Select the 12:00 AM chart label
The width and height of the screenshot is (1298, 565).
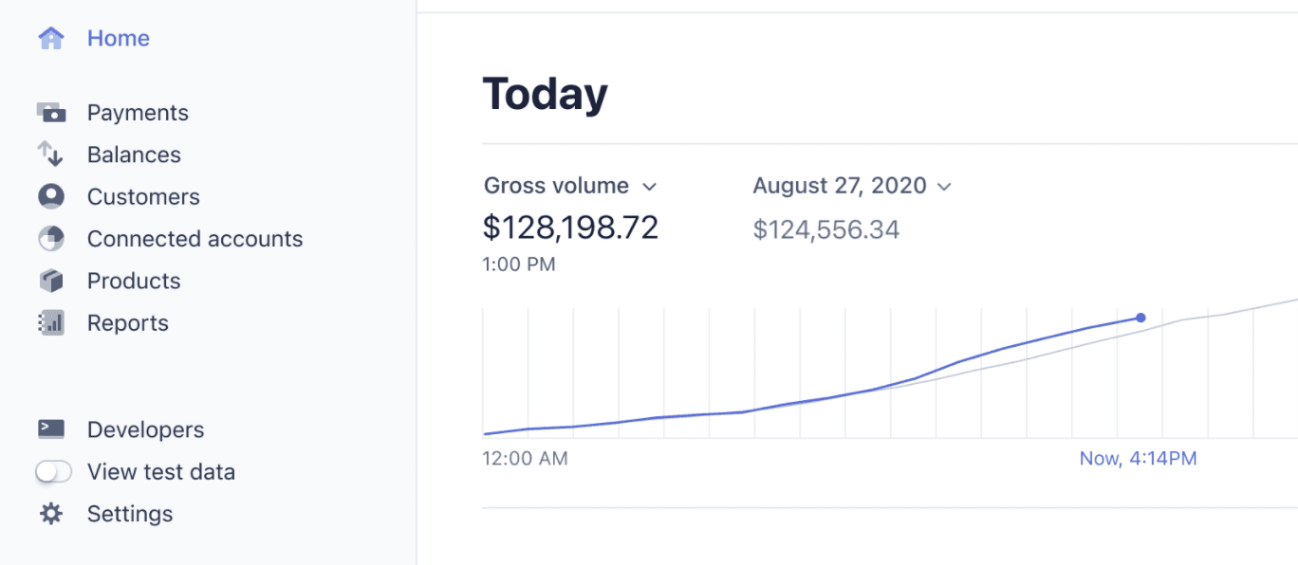click(525, 458)
